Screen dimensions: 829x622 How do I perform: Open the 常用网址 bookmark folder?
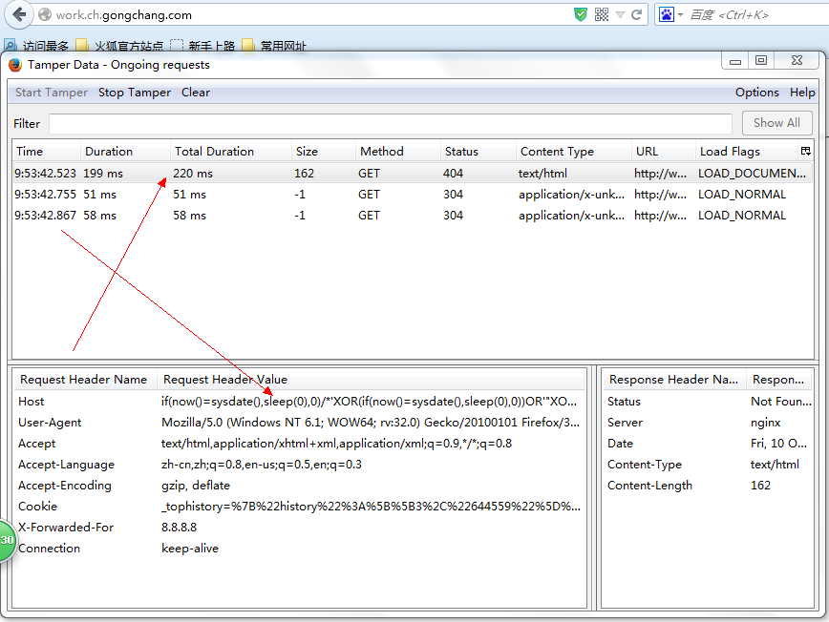click(274, 46)
